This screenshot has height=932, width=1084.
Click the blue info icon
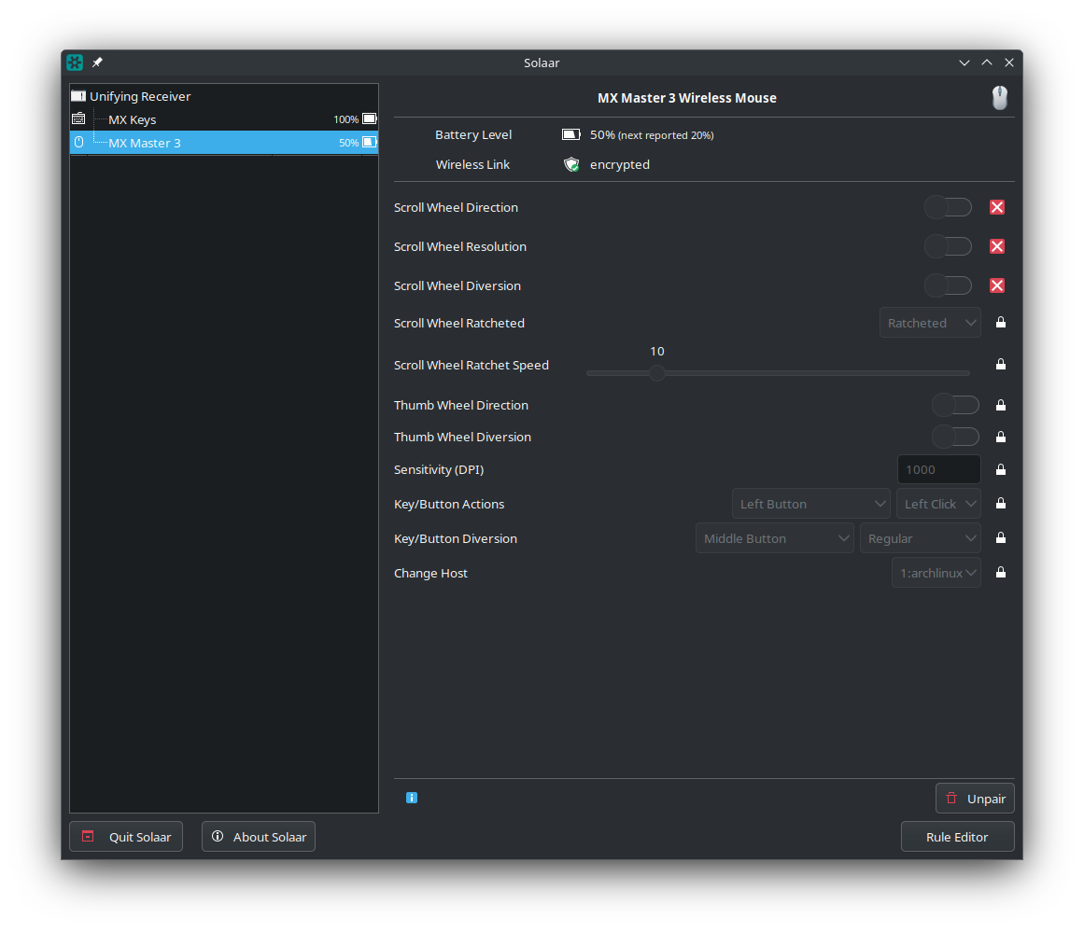click(412, 798)
